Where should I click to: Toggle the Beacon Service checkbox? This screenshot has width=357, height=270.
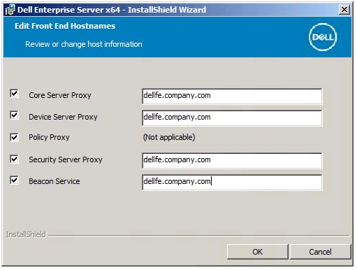click(x=14, y=180)
